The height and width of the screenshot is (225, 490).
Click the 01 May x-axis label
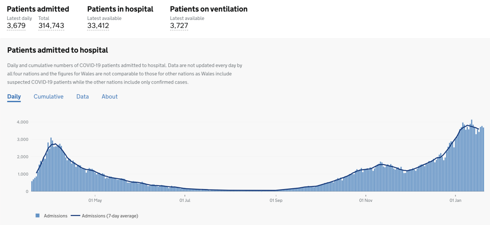coord(95,200)
